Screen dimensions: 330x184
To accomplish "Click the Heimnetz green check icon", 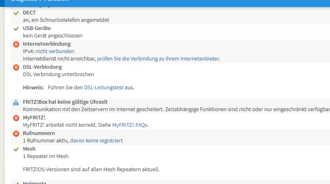I will (16, 183).
